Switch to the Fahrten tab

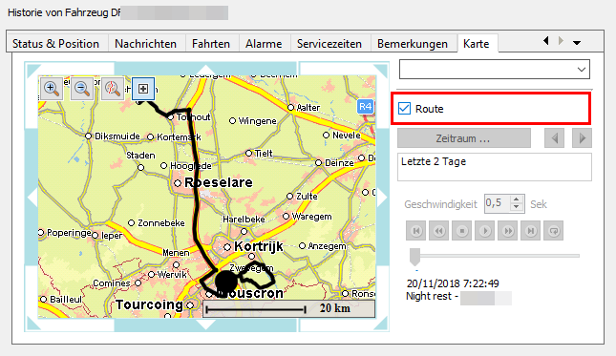tap(211, 44)
